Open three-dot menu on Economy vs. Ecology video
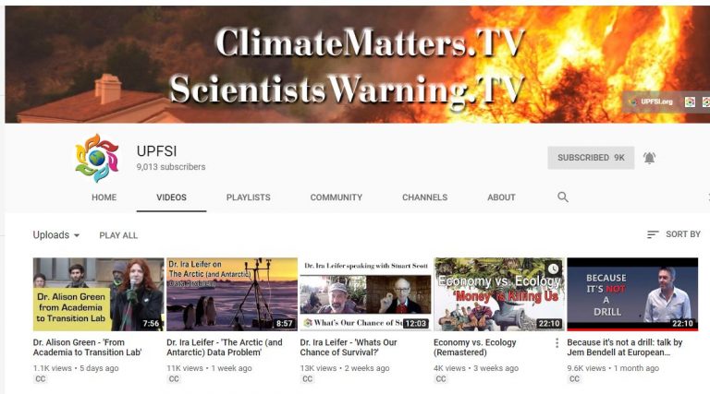710x394 pixels. click(557, 343)
